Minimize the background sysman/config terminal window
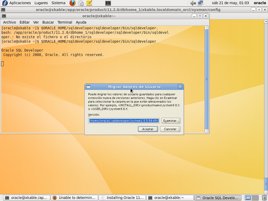This screenshot has width=268, height=201. tap(253, 10)
